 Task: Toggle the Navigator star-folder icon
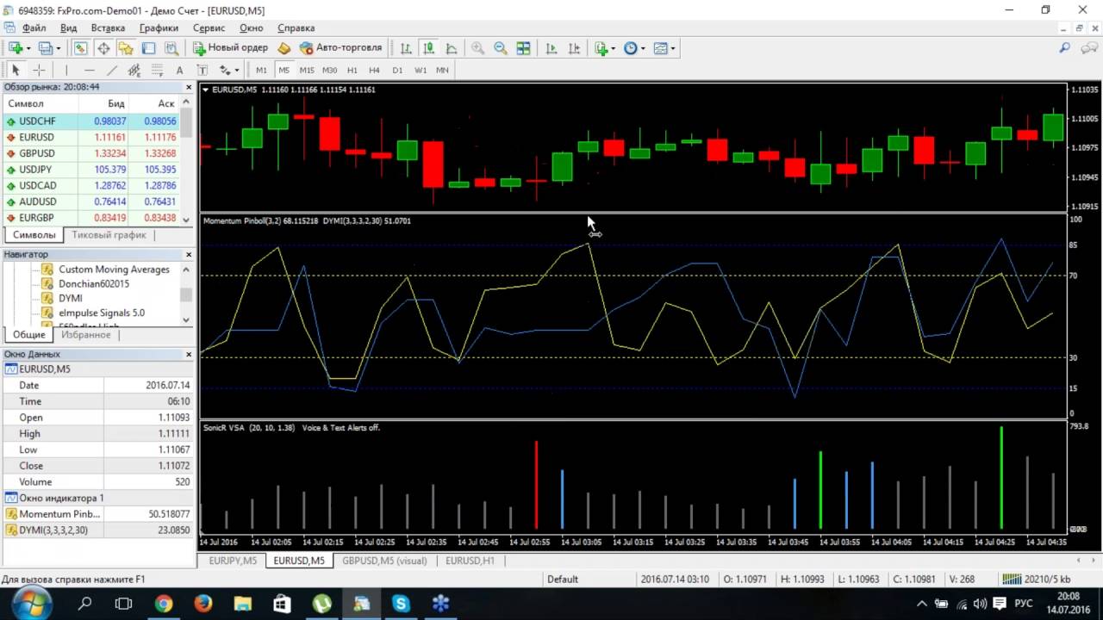pos(126,48)
